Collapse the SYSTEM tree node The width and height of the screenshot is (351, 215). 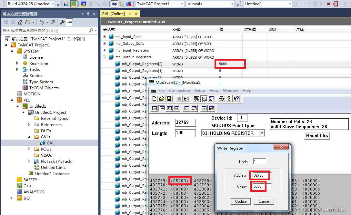click(12, 51)
